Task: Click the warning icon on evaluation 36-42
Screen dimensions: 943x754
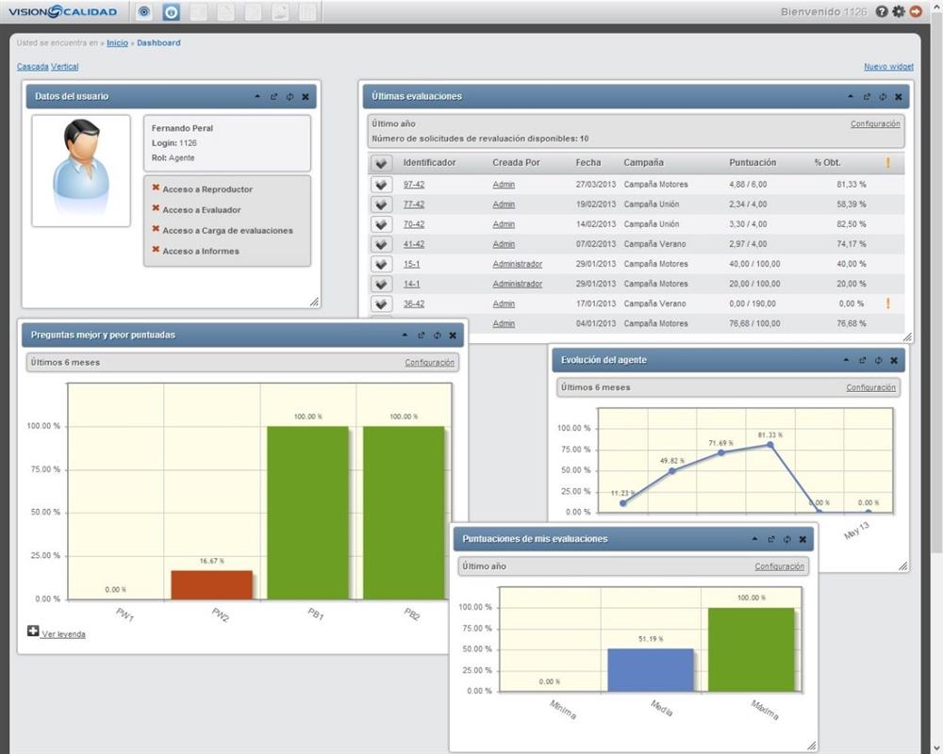Action: 887,303
